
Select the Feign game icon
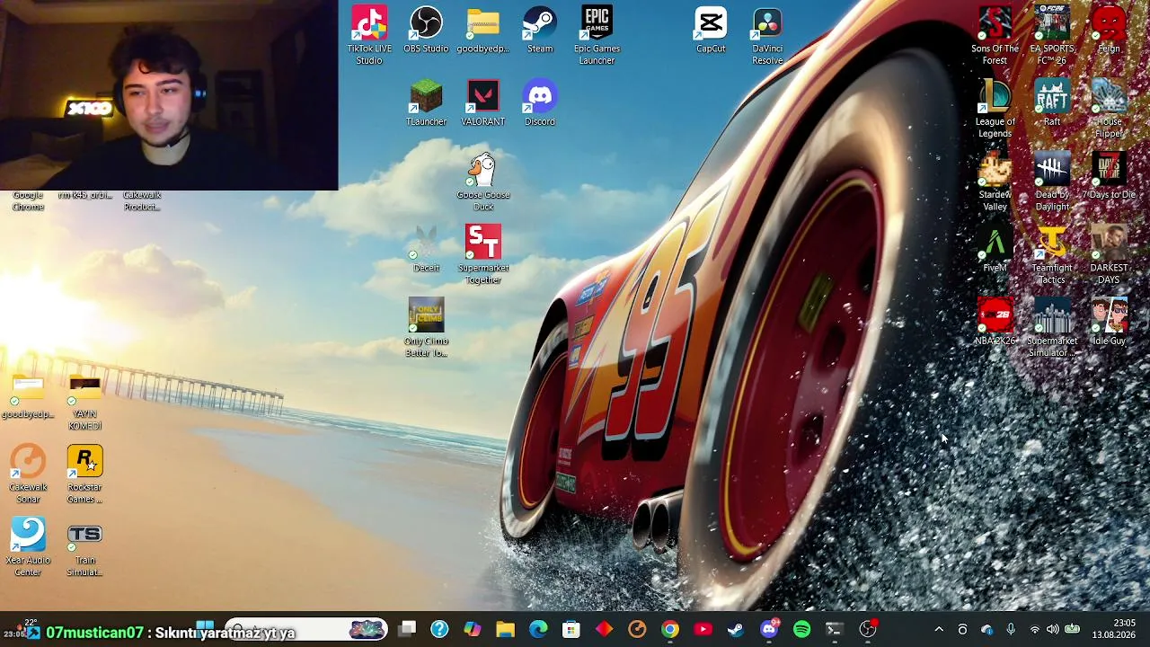click(x=1109, y=30)
